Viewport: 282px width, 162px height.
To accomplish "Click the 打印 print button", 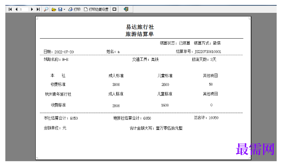I will tap(74, 9).
